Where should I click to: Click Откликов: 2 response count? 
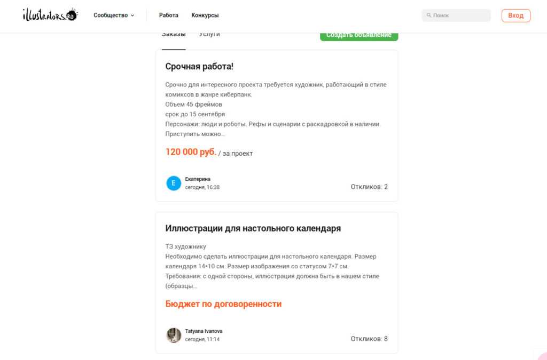tap(369, 187)
